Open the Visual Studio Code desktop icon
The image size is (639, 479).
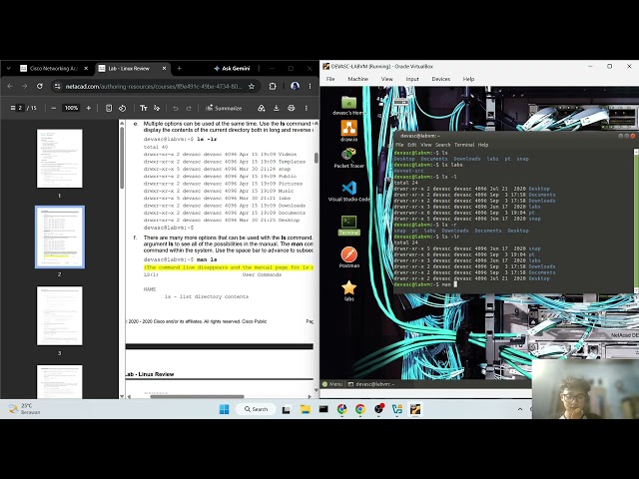tap(348, 191)
